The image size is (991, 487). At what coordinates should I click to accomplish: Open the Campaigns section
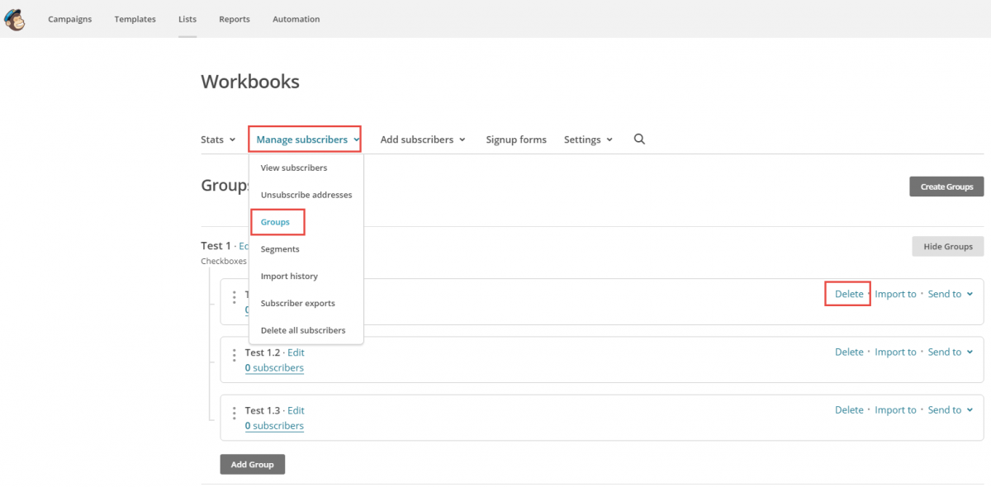(70, 19)
